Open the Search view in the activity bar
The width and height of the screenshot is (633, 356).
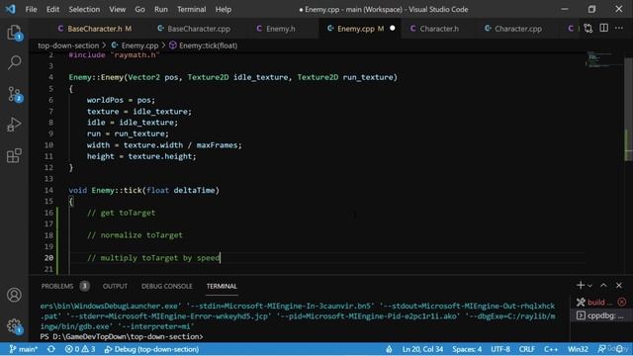(x=14, y=62)
